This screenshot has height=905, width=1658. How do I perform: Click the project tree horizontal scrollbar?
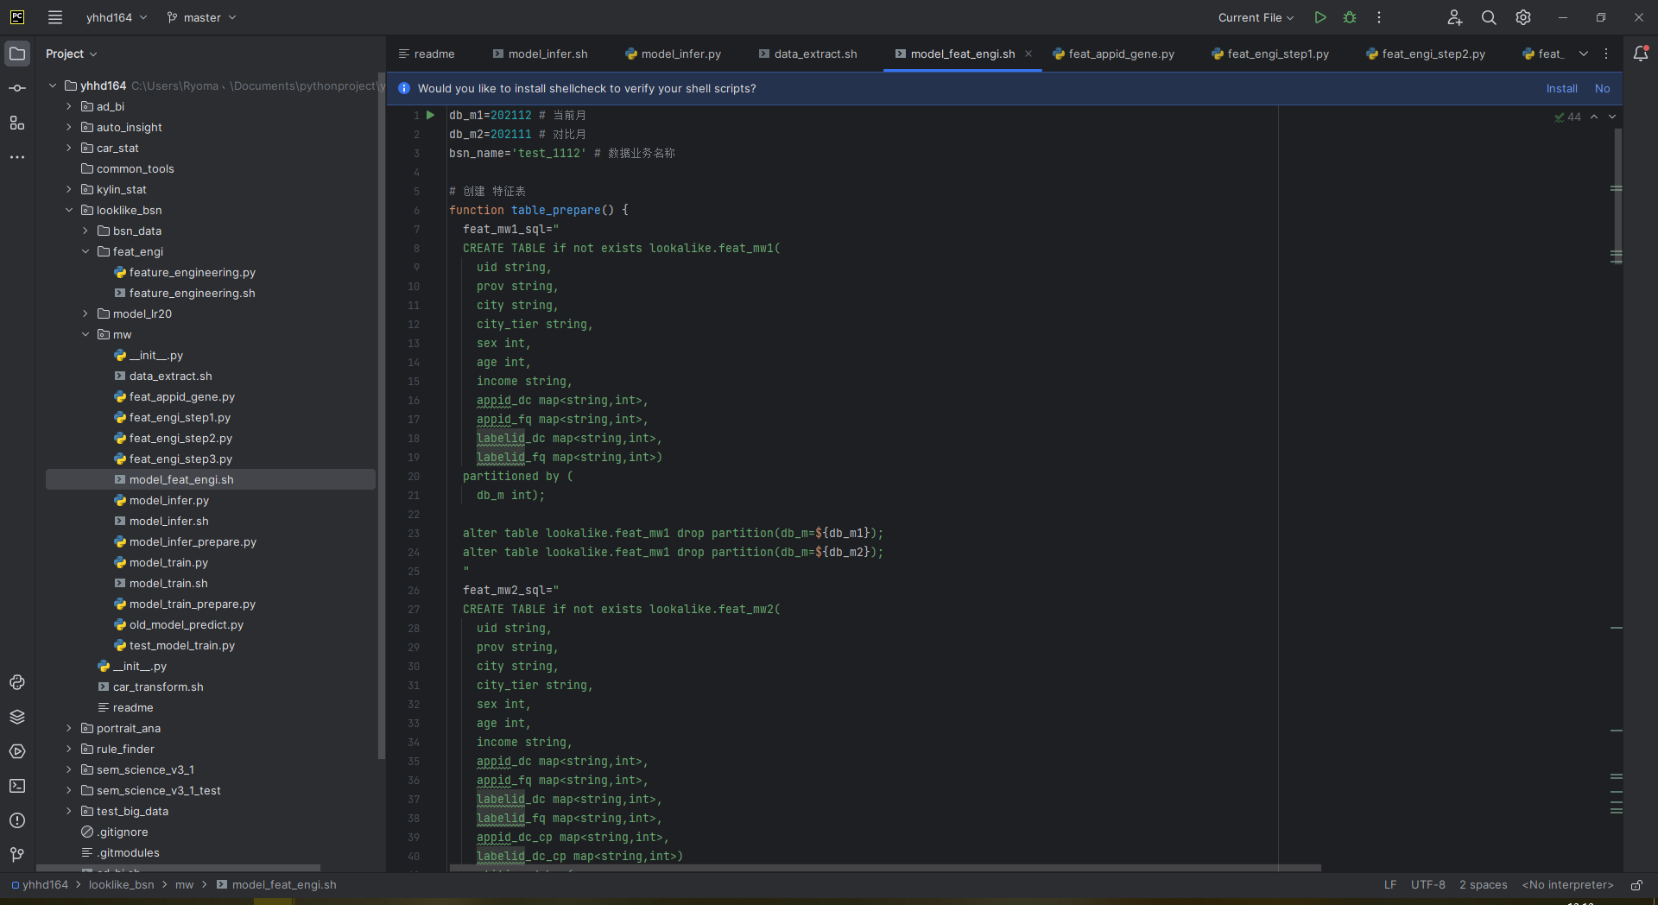pos(178,868)
